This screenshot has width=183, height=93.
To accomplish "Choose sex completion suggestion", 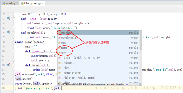I will pos(98,43).
